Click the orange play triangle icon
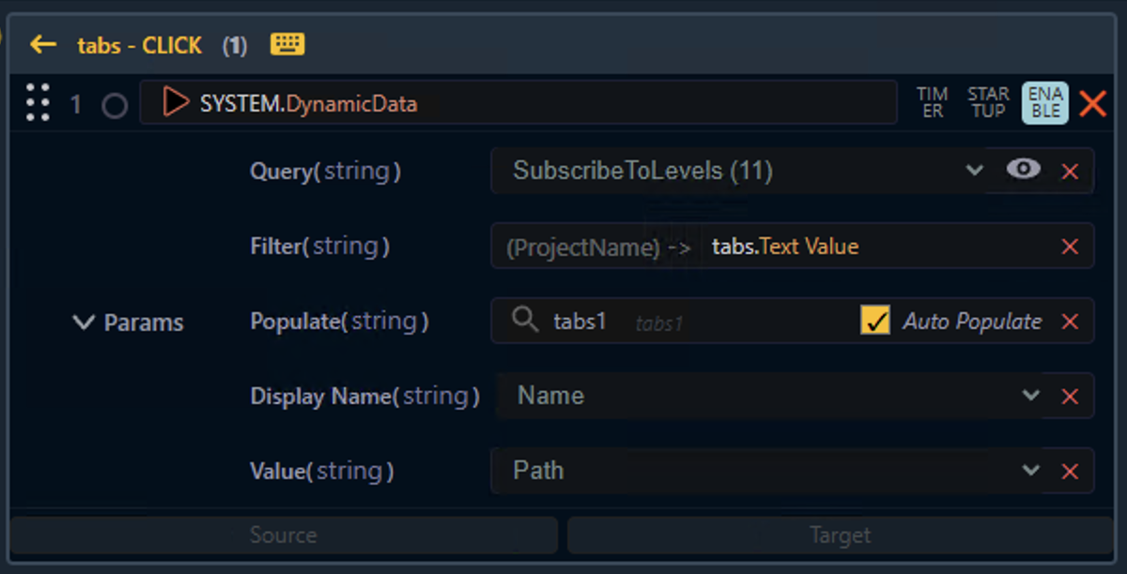1127x574 pixels. (175, 102)
